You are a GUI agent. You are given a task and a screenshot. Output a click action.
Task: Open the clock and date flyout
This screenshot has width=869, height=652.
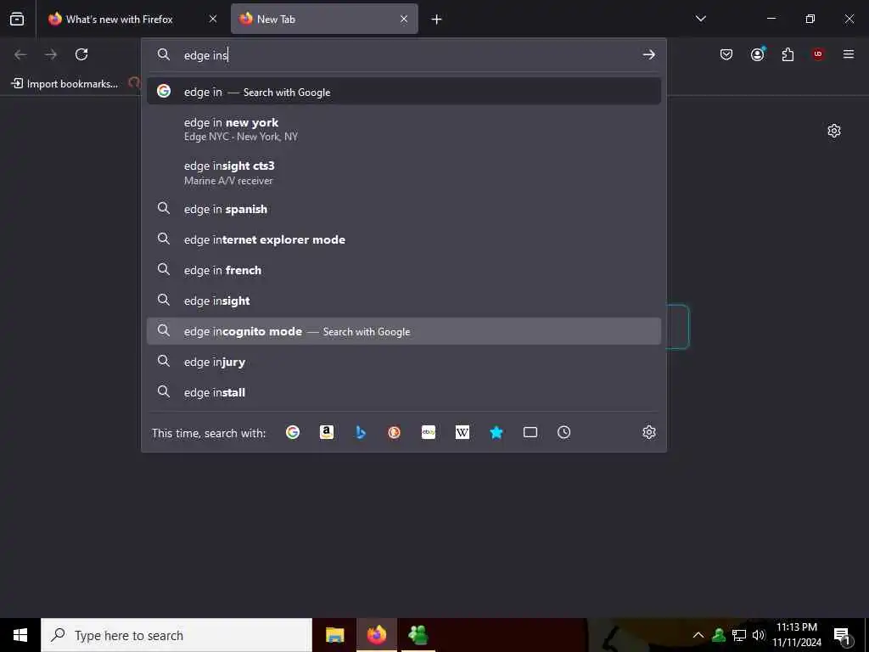click(797, 635)
